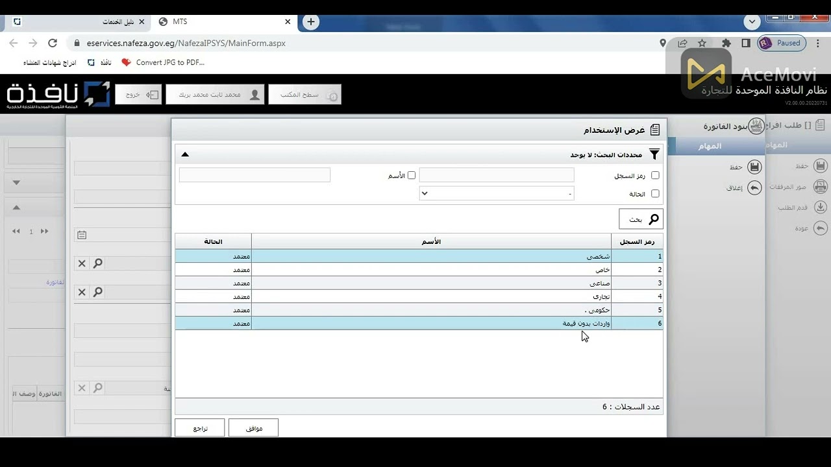
Task: Click save icon in بنود الفاتورة panel
Action: coord(754,167)
